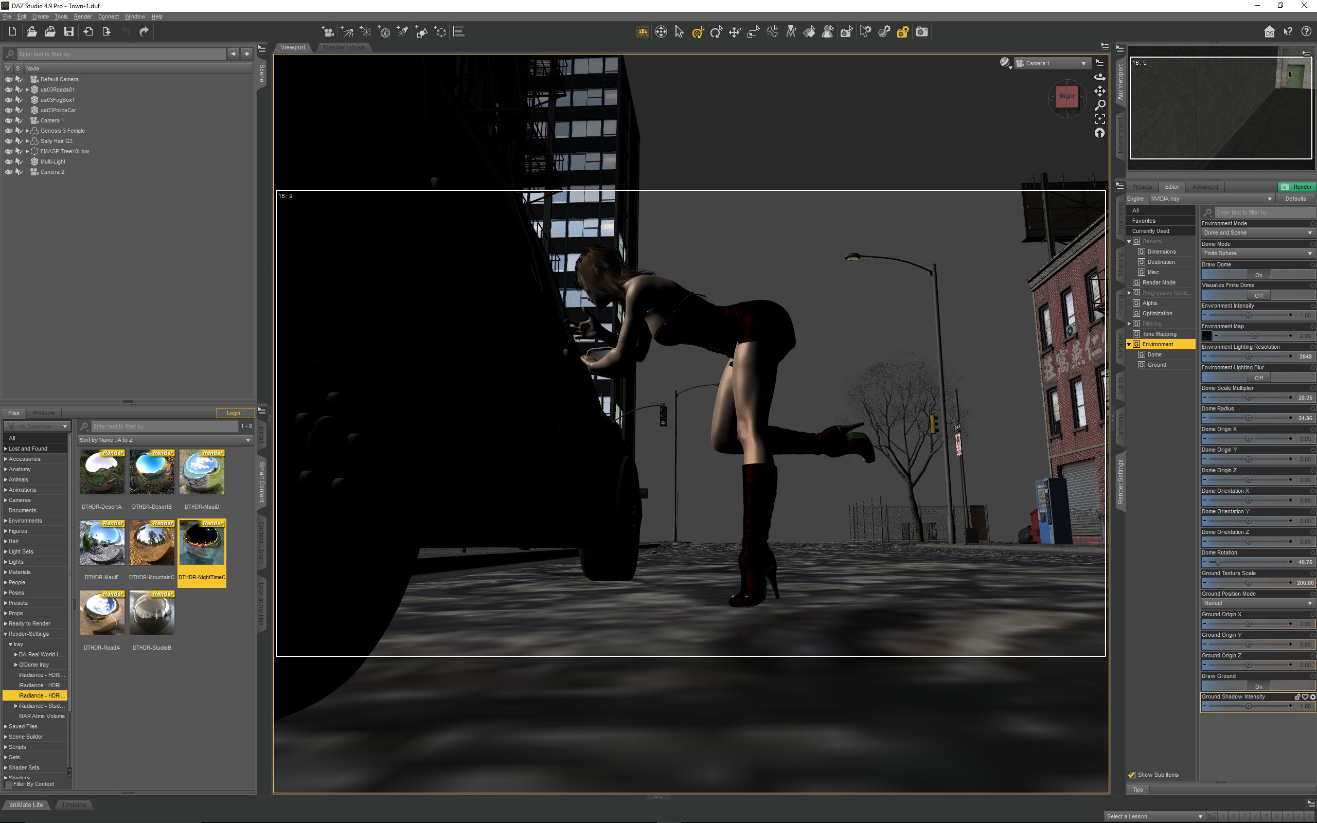1317x823 pixels.
Task: Click the green Render button
Action: pyautogui.click(x=1297, y=187)
